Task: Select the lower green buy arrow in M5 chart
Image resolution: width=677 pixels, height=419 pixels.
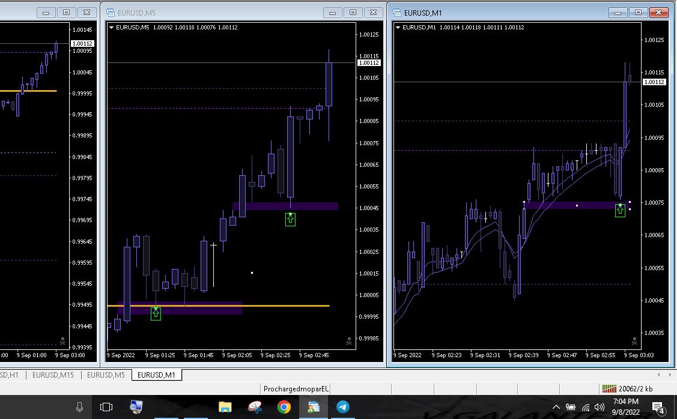Action: [156, 314]
